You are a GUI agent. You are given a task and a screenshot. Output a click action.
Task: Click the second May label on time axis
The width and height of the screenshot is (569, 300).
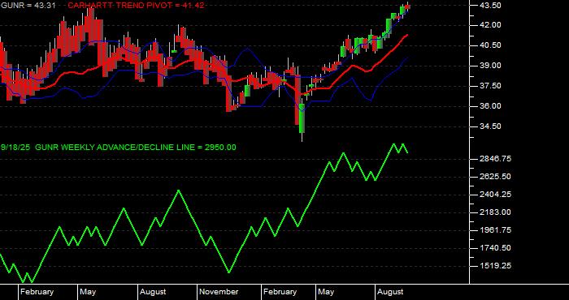coord(326,292)
